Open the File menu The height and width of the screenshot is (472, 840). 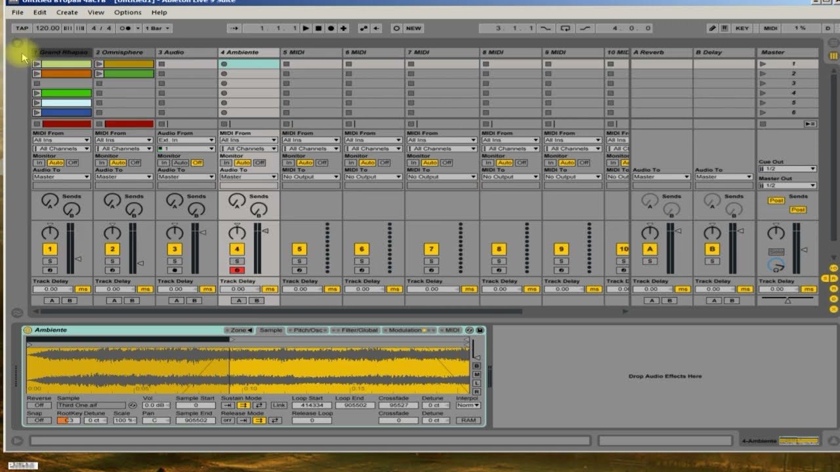[18, 12]
